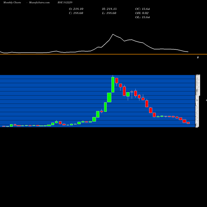This screenshot has height=207, width=207.
Task: Click the last red candlestick on the right
Action: [188, 123]
